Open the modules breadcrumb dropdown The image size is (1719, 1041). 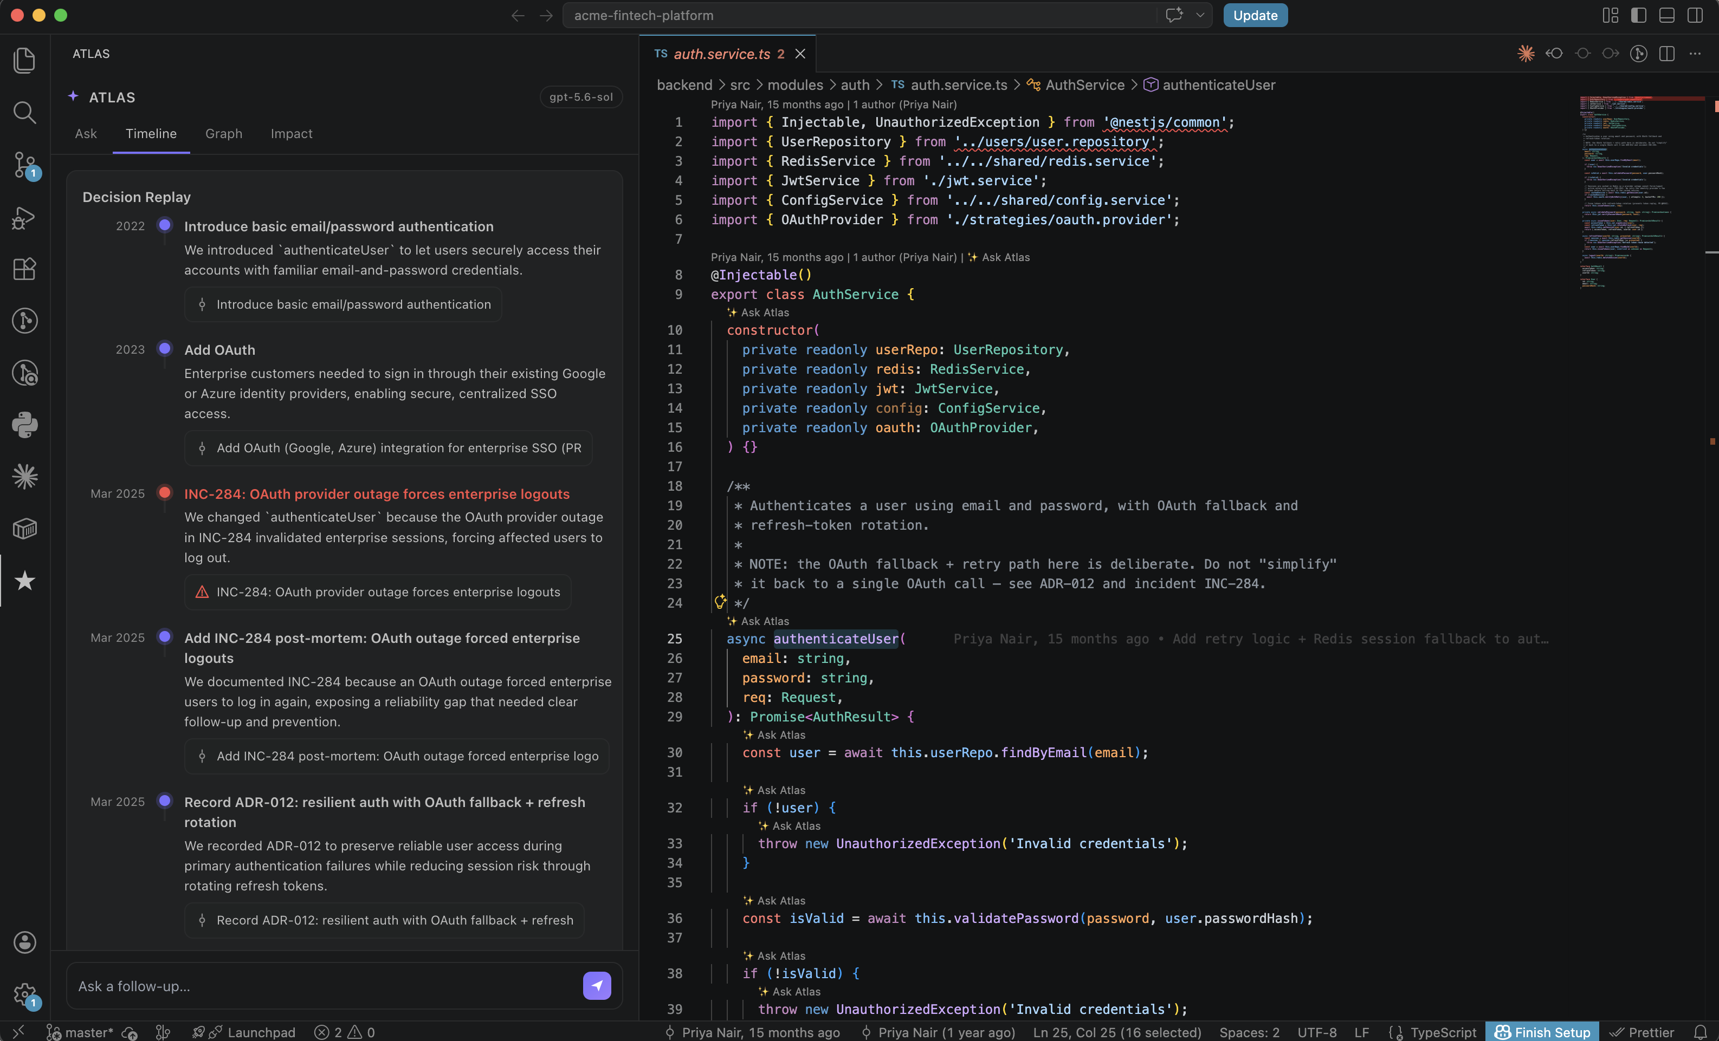coord(796,85)
